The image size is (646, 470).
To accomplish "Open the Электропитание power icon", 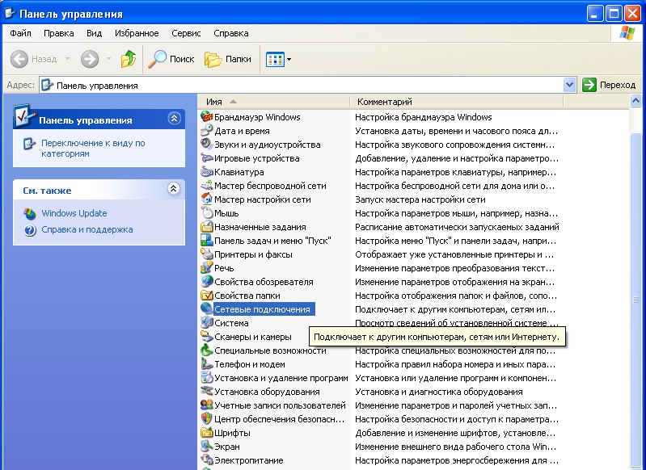I will (x=206, y=460).
